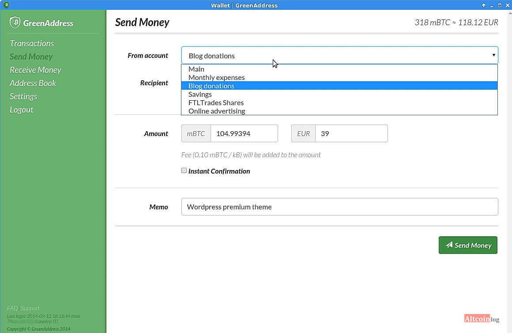Go to Receive Money page
The image size is (512, 333).
35,70
